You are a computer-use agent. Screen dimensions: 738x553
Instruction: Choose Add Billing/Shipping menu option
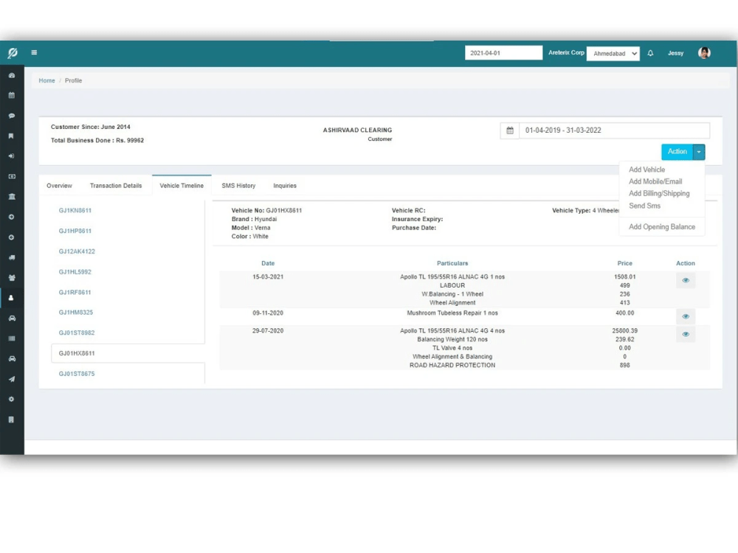pos(659,194)
